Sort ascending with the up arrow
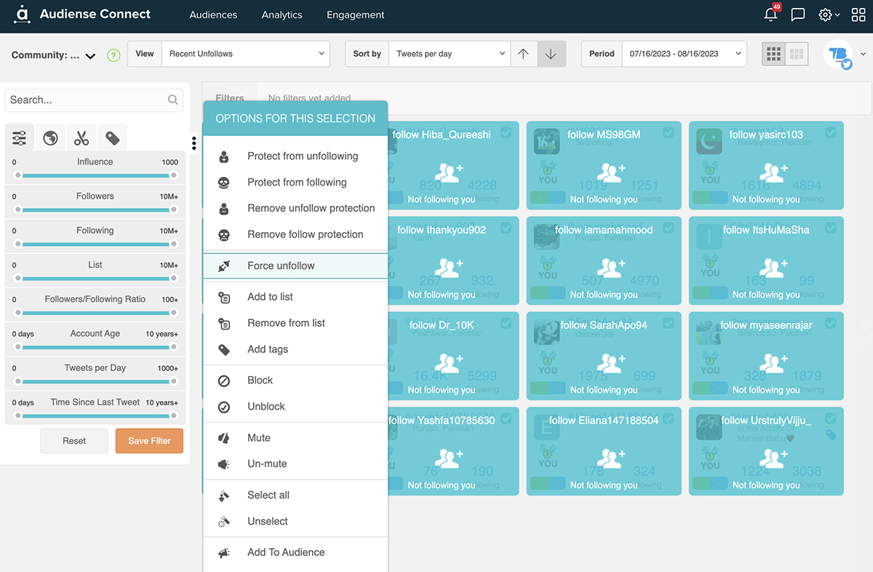Viewport: 873px width, 572px height. [x=523, y=54]
